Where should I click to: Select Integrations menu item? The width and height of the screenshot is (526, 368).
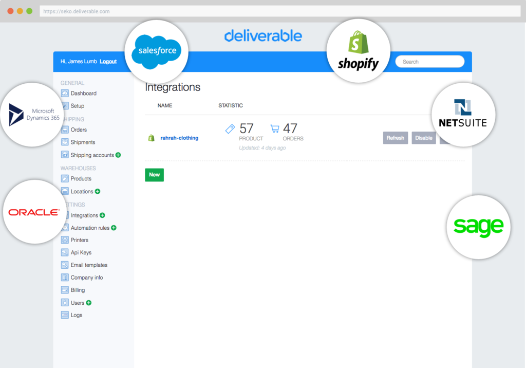[84, 215]
